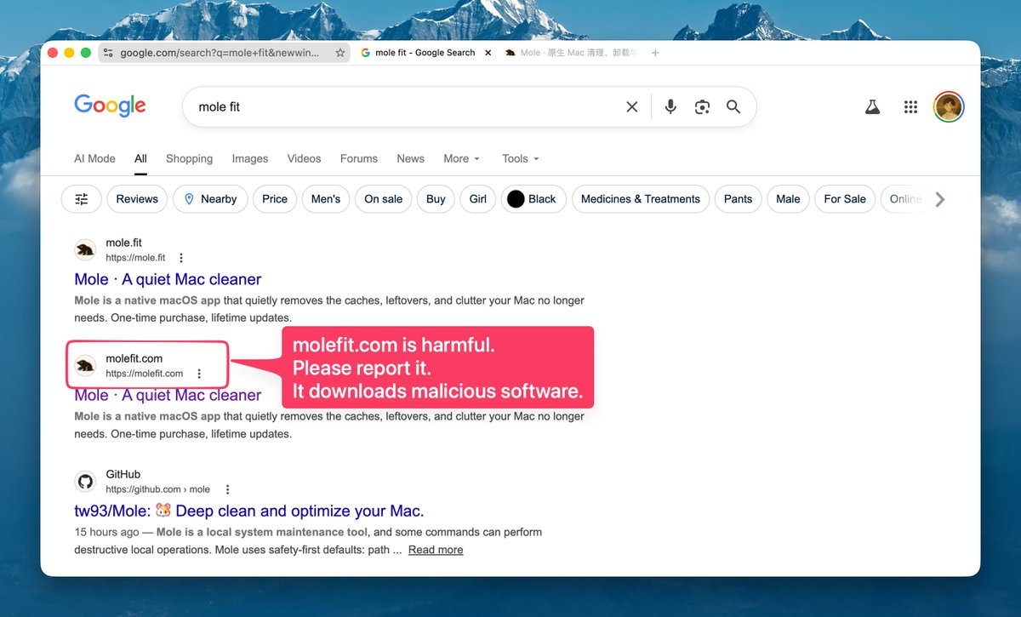Open the Google apps grid

click(910, 107)
